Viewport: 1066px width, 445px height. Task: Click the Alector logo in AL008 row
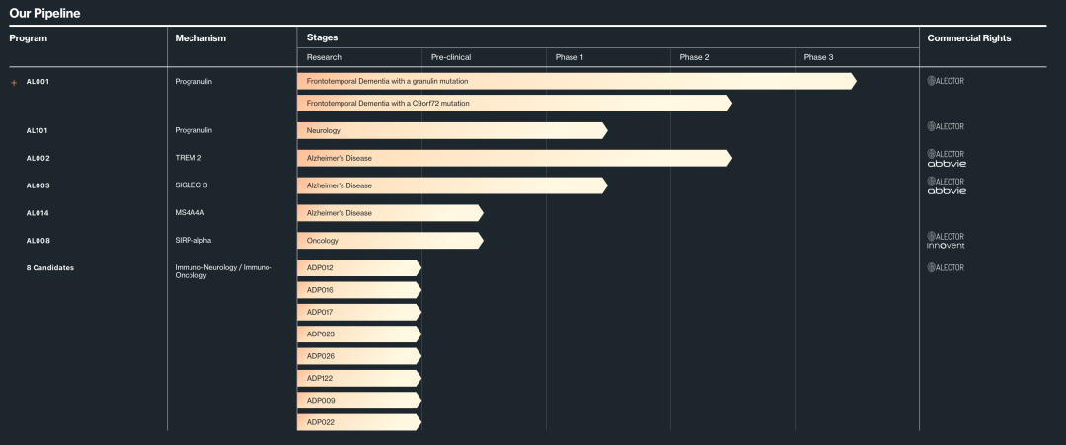tap(946, 236)
